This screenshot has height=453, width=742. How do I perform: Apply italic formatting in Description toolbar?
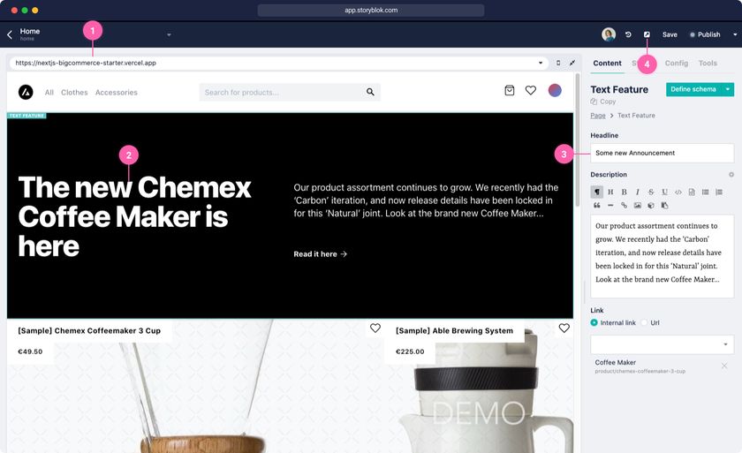coord(638,192)
